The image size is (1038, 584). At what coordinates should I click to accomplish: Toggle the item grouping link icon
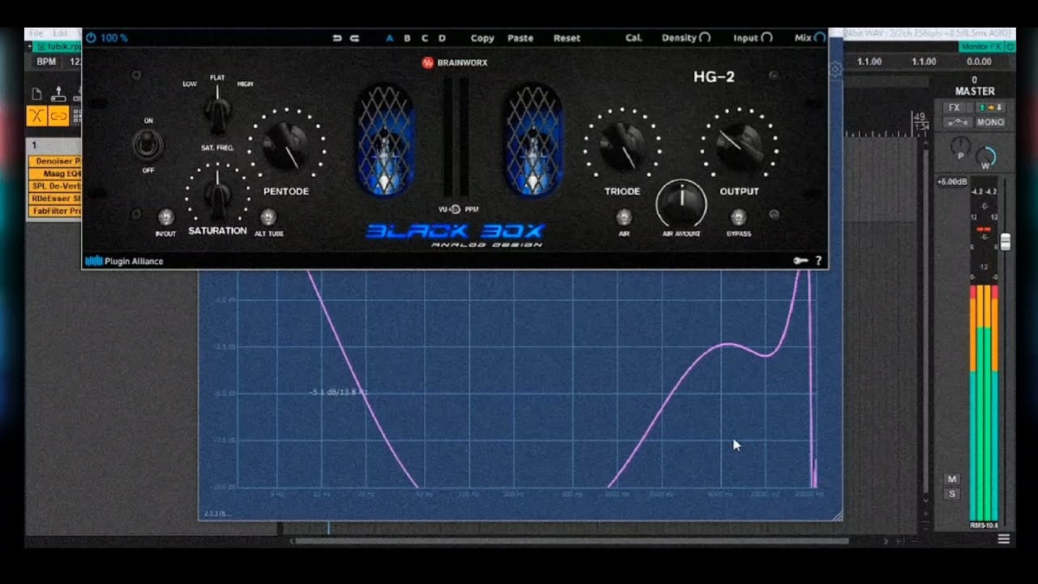[58, 116]
